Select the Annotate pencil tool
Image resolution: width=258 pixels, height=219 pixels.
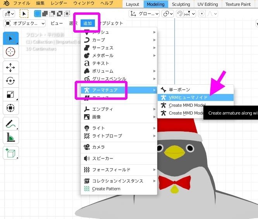coord(11,124)
